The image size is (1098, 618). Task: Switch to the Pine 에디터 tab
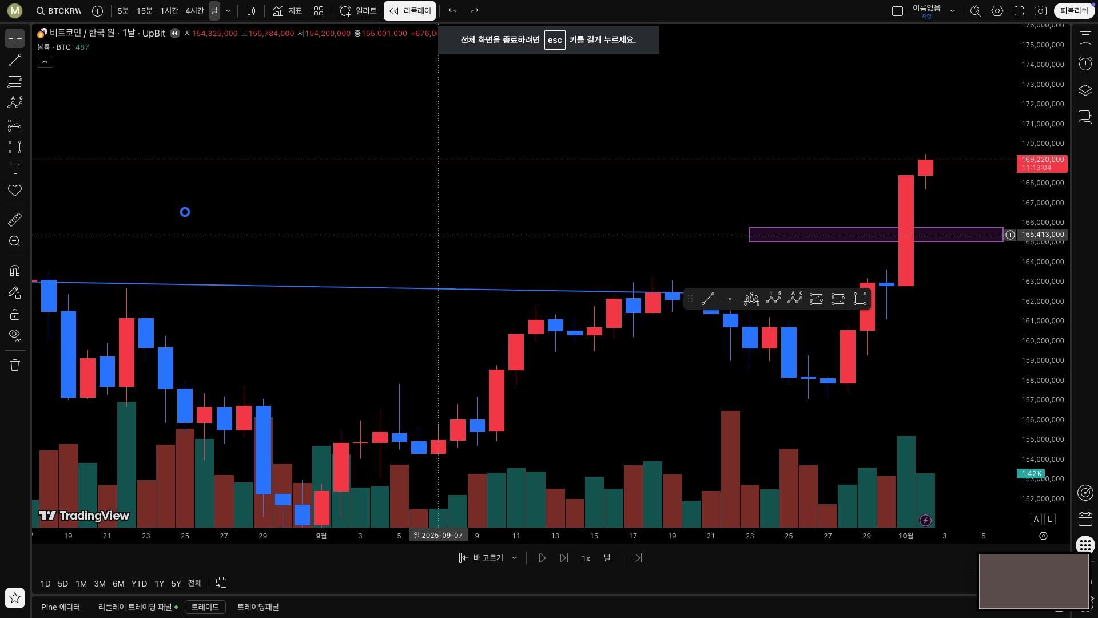(x=61, y=607)
